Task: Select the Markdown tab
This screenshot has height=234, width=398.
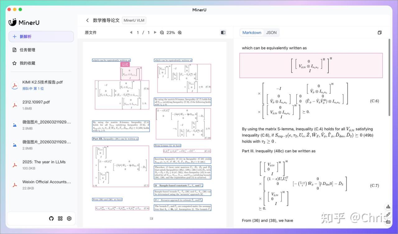Action: pos(252,33)
